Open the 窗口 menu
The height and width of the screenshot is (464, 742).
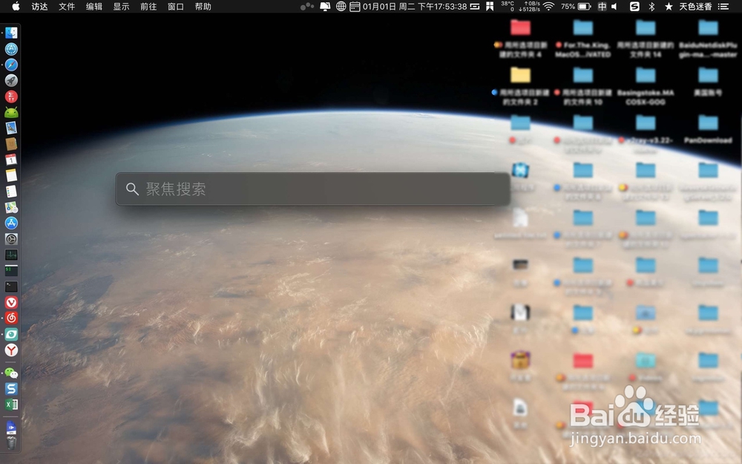[x=176, y=6]
